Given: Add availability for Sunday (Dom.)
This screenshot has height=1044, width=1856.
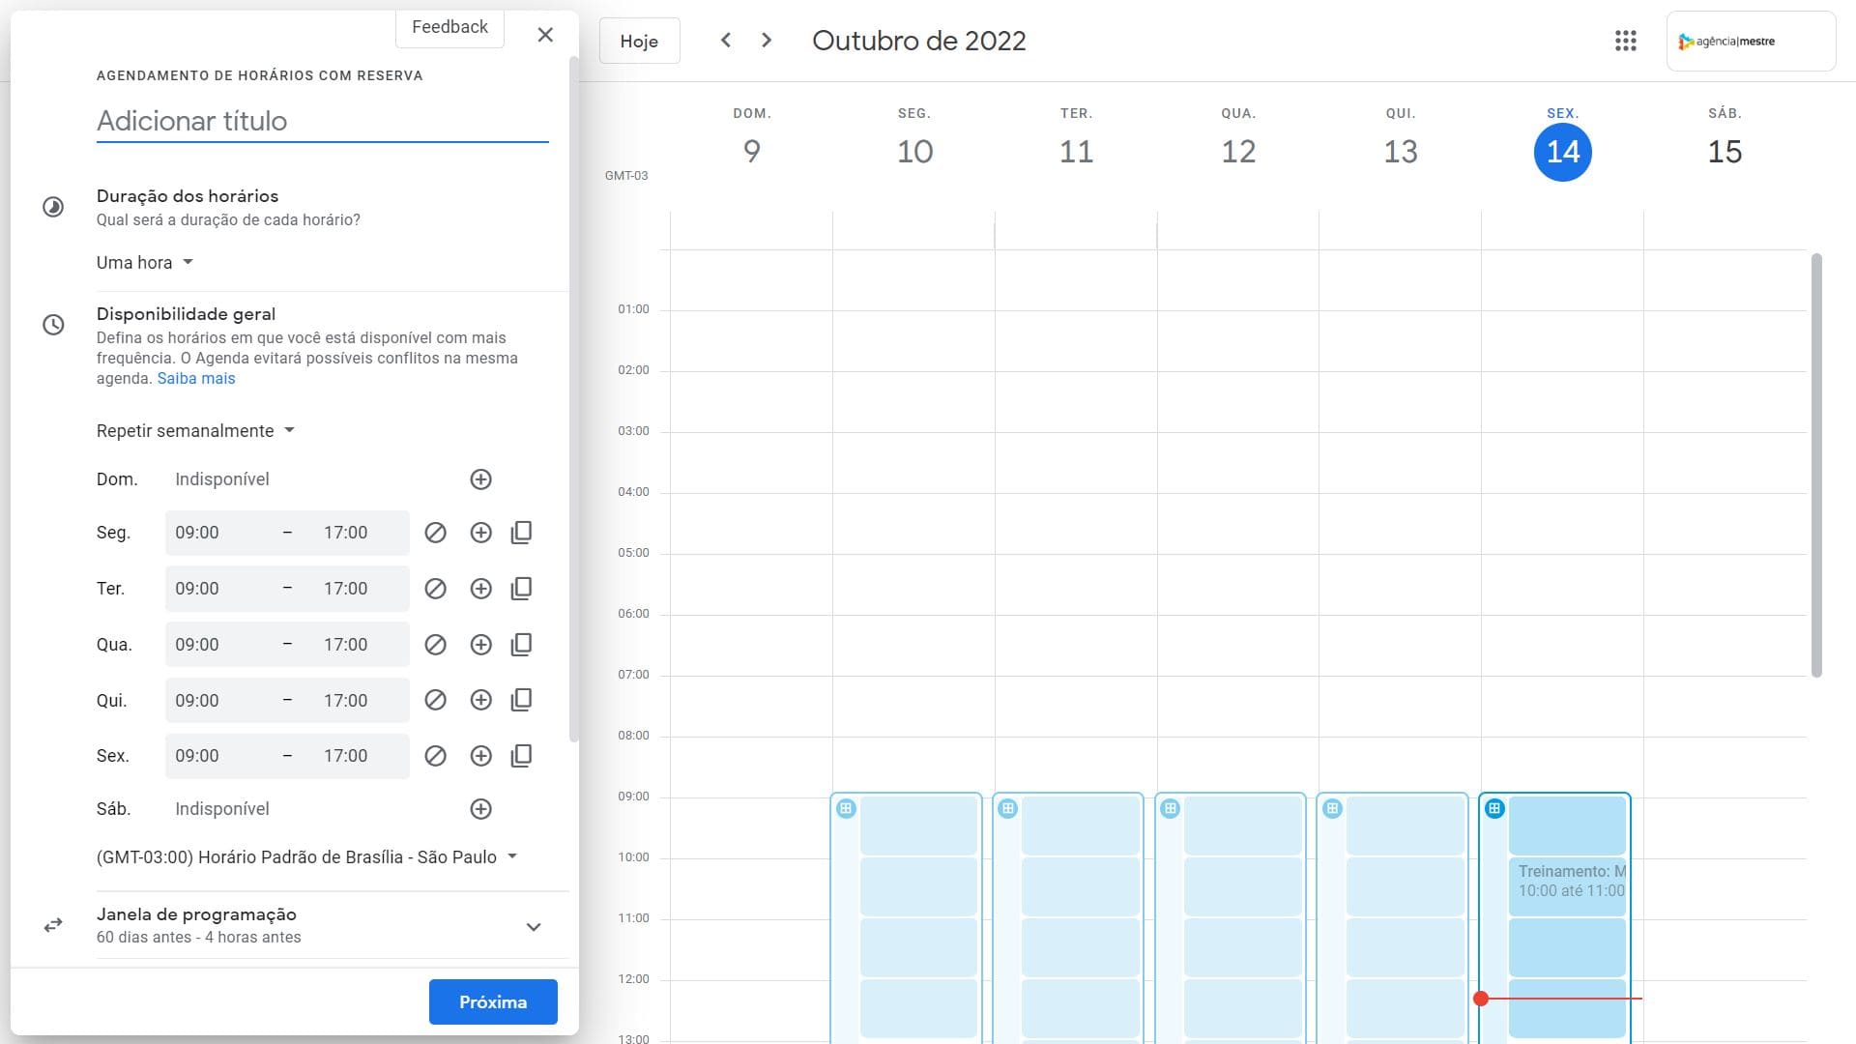Looking at the screenshot, I should coord(480,479).
